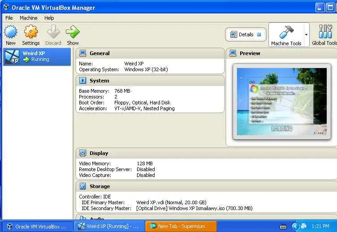
Task: Open the File menu
Action: [x=9, y=18]
